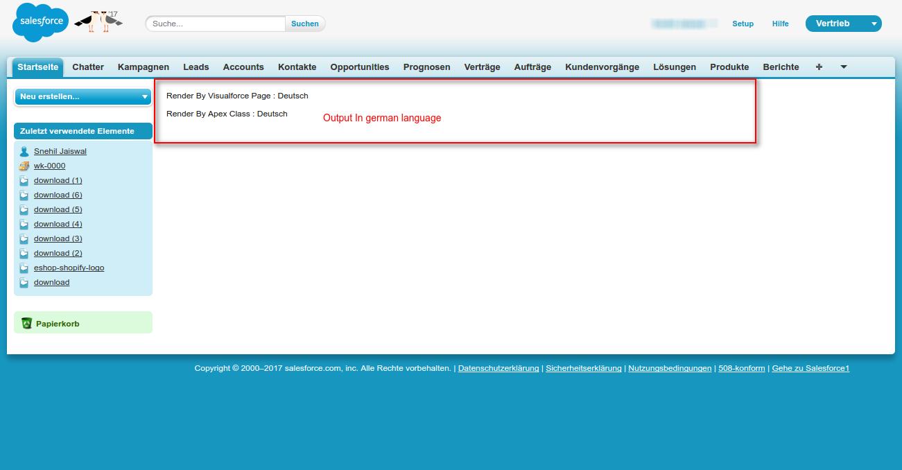Screen dimensions: 902x470
Task: Go to the Leads tab
Action: pos(196,67)
